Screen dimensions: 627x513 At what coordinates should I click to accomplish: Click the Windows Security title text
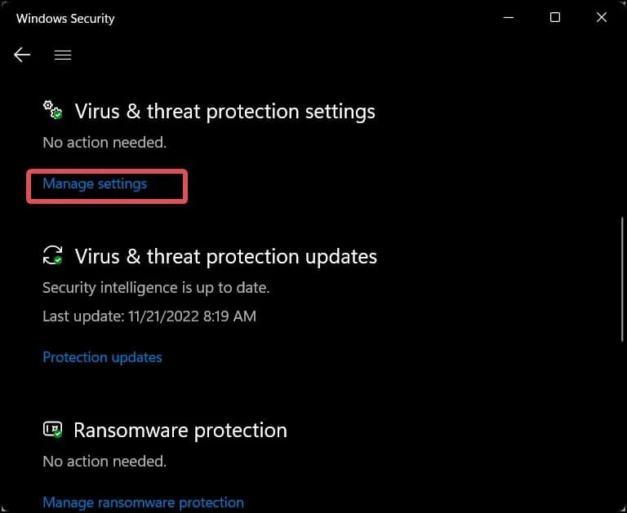click(x=65, y=18)
